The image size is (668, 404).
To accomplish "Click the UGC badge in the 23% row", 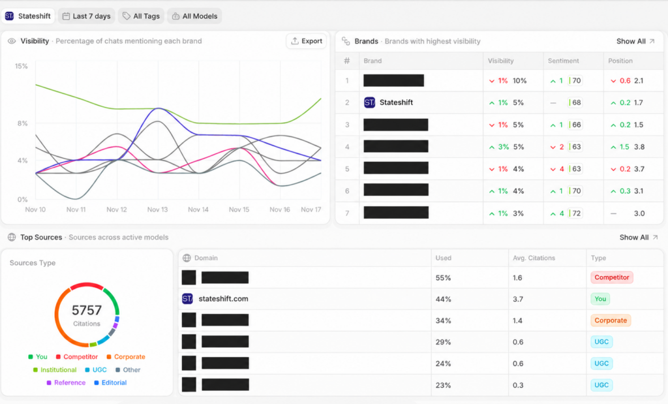I will click(601, 385).
